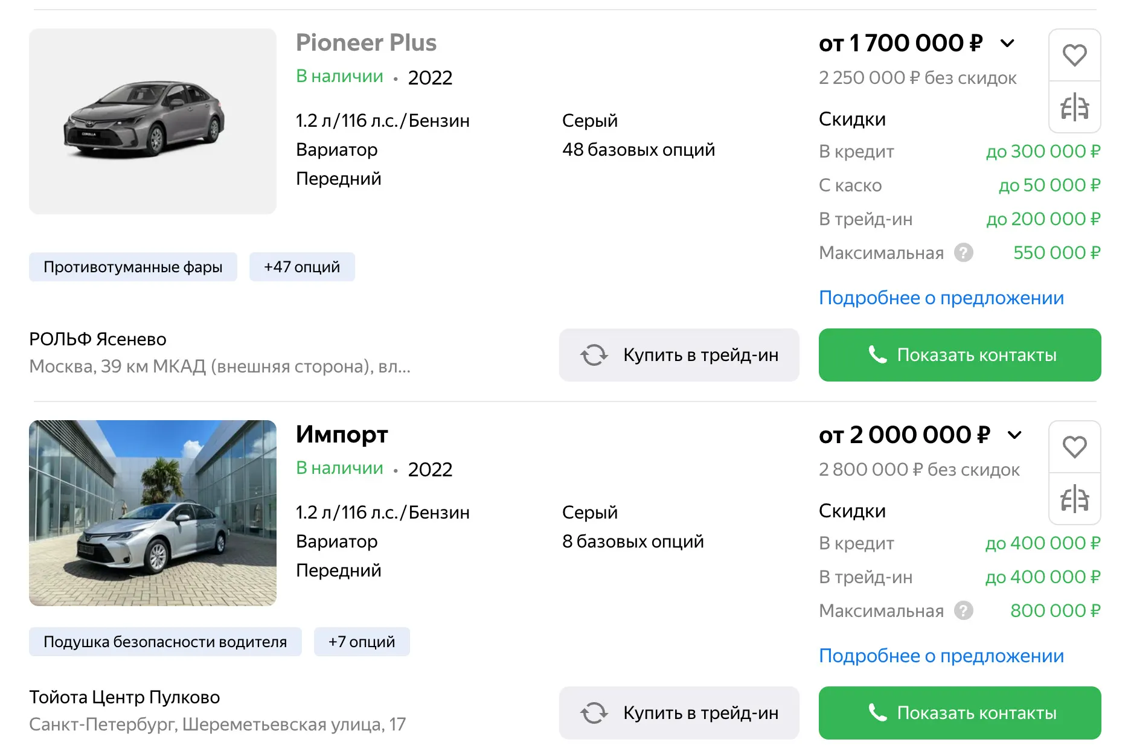Buy Импорт car via trade-in
The width and height of the screenshot is (1128, 751).
tap(679, 713)
